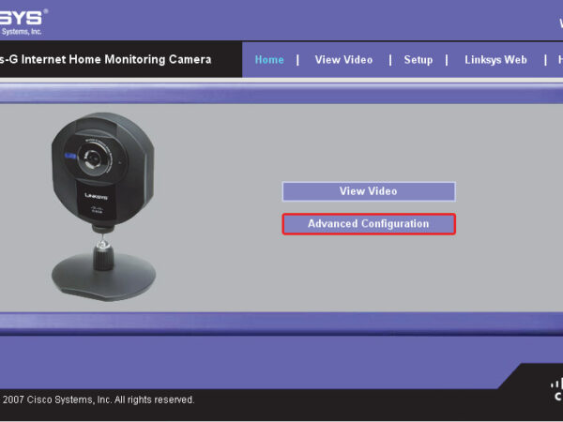Click the camera lens in the product image
The width and height of the screenshot is (563, 422).
(x=92, y=158)
